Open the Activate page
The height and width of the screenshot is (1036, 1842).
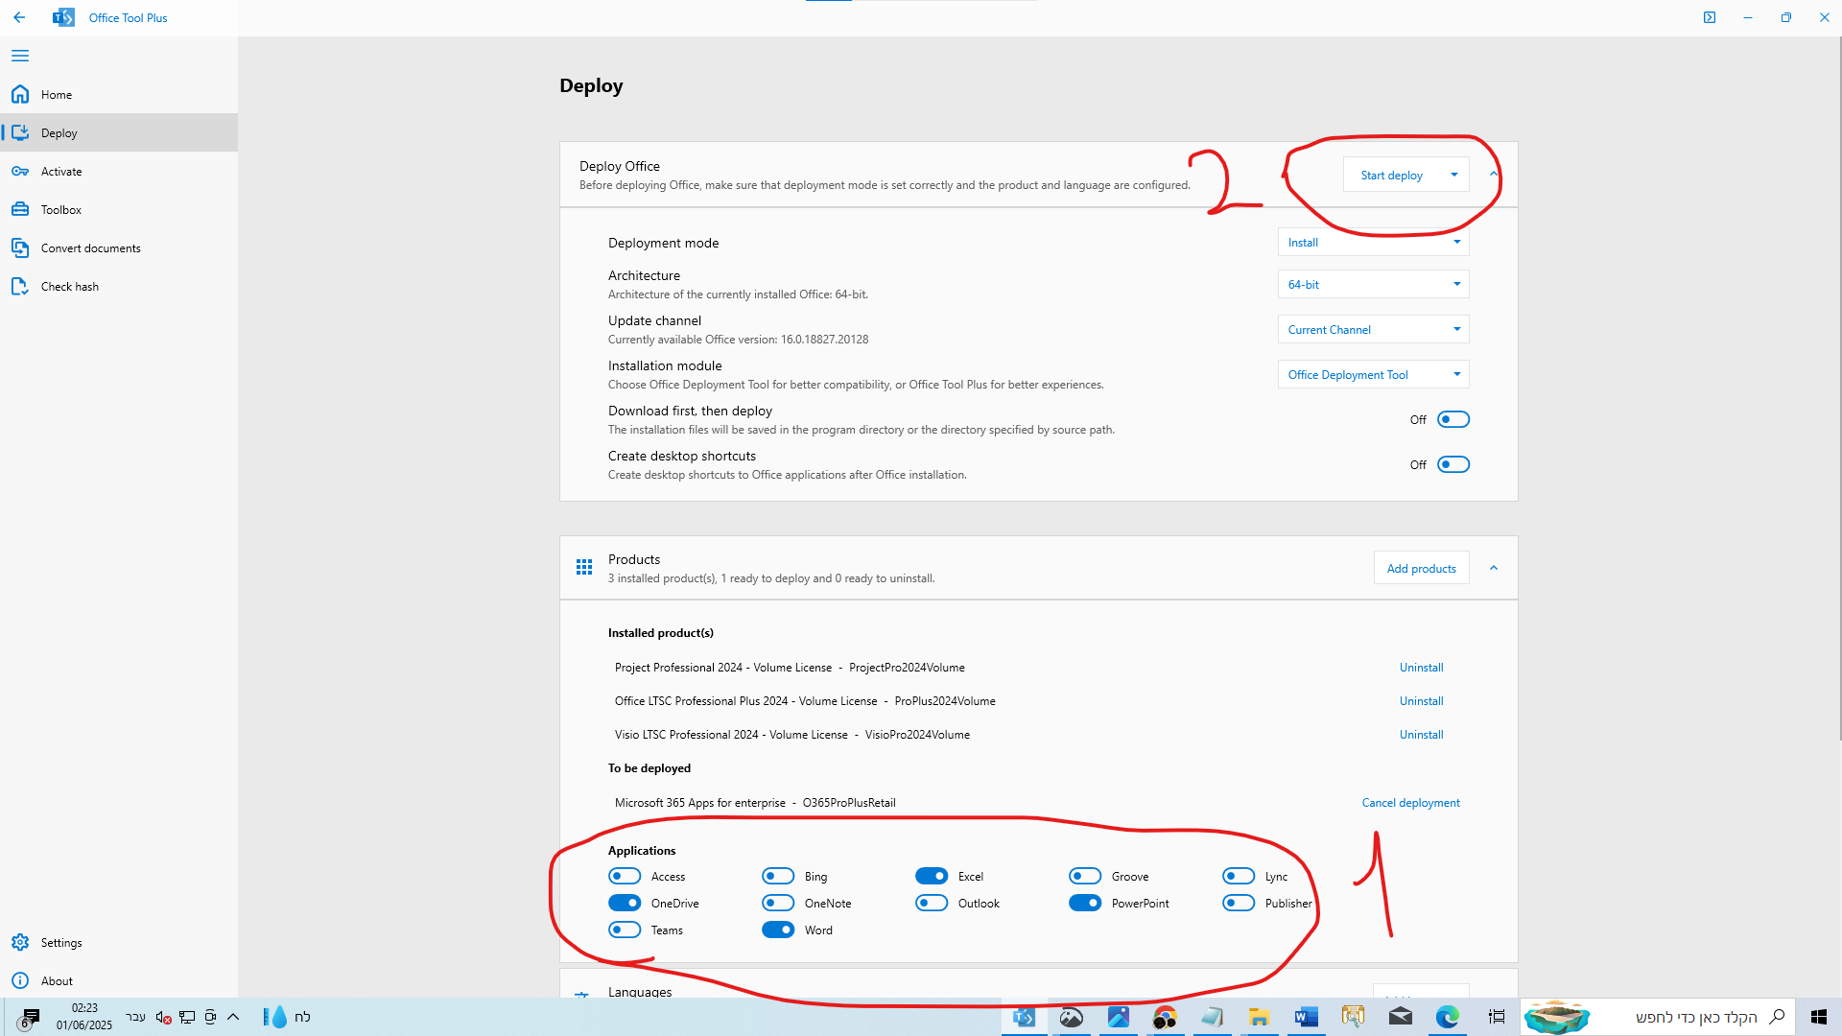(119, 171)
